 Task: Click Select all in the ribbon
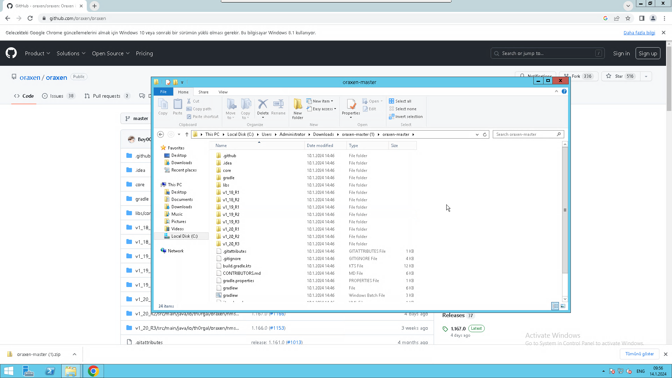click(x=400, y=101)
